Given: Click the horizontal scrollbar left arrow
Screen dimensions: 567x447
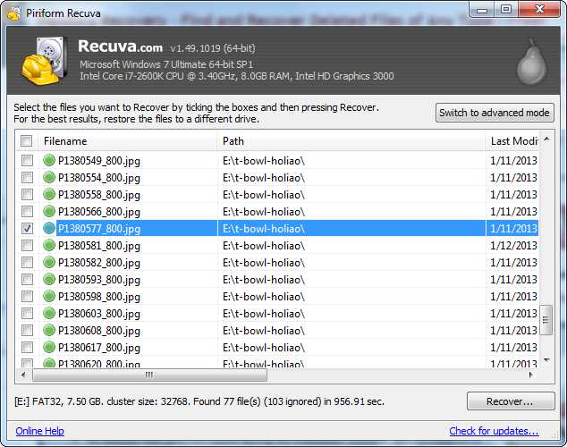Looking at the screenshot, I should coord(23,375).
